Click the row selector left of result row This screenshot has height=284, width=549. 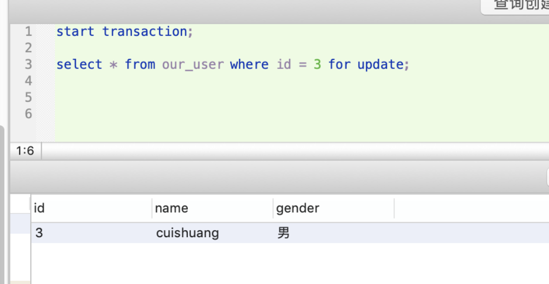[20, 224]
